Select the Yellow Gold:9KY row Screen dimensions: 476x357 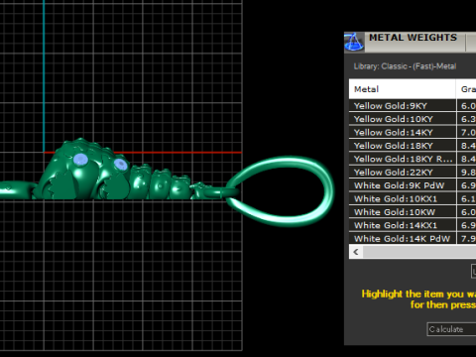point(413,106)
